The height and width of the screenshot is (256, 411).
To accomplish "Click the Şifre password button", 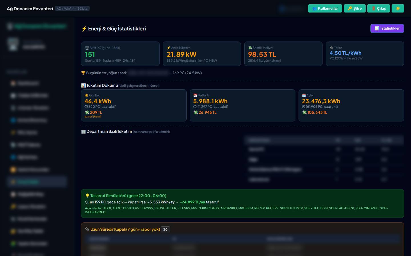I will tap(355, 9).
